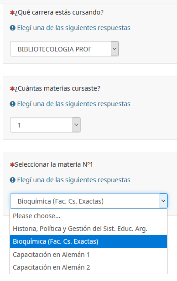Click info icon under career question
The width and height of the screenshot is (177, 281).
click(12, 28)
